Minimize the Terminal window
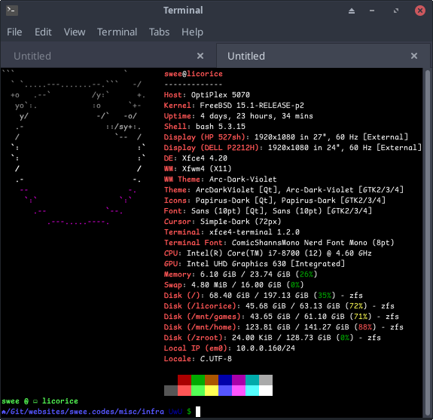This screenshot has width=433, height=420. tap(372, 11)
